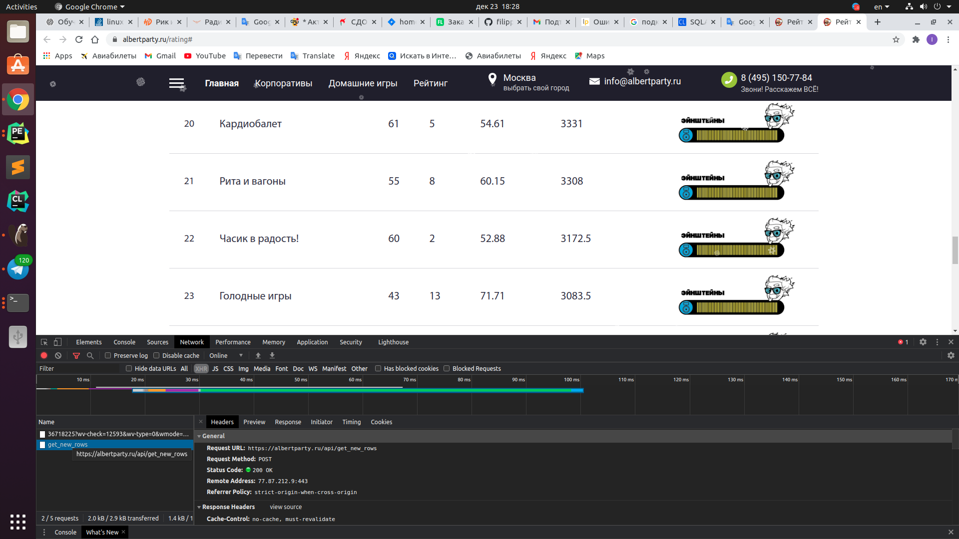Open network settings gear
959x539 pixels.
[x=951, y=355]
